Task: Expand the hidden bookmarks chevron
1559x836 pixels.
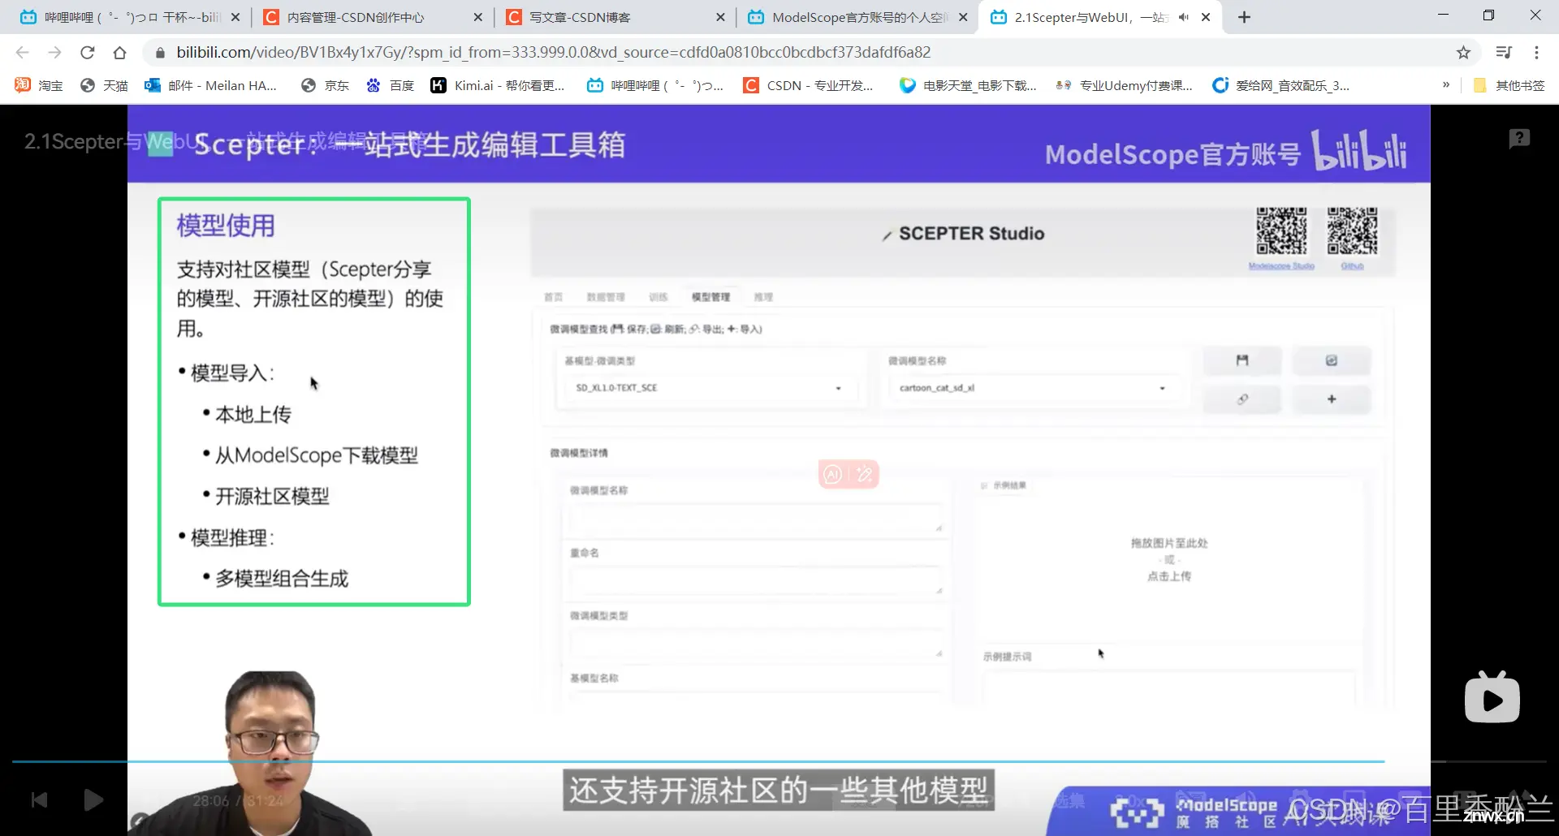Action: tap(1446, 85)
